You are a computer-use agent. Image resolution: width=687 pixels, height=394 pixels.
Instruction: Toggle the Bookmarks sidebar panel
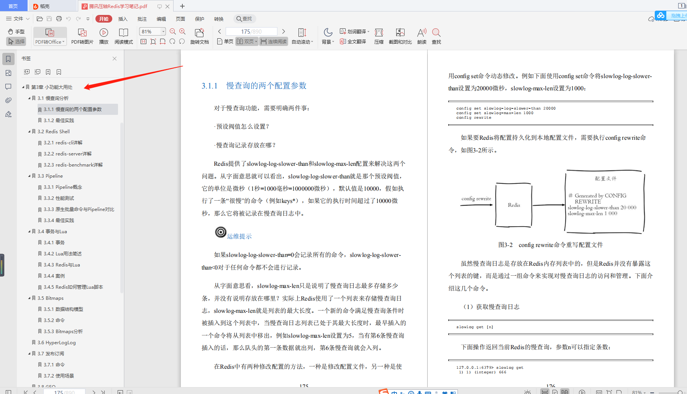[8, 59]
